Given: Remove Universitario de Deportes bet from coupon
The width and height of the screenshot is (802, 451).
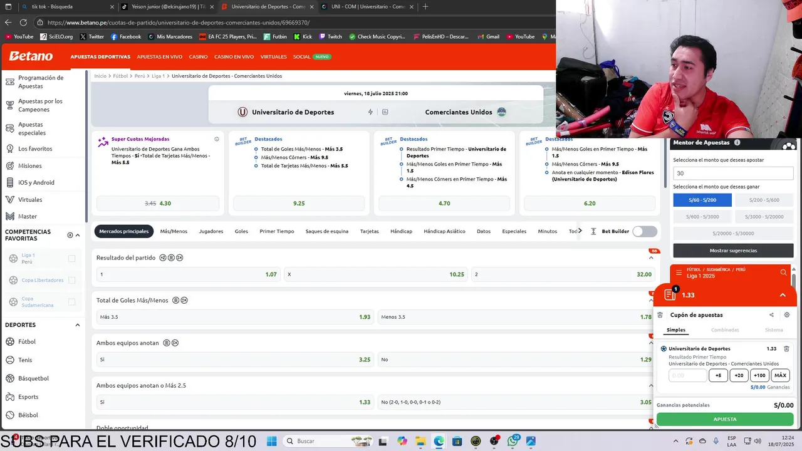Looking at the screenshot, I should (x=786, y=349).
